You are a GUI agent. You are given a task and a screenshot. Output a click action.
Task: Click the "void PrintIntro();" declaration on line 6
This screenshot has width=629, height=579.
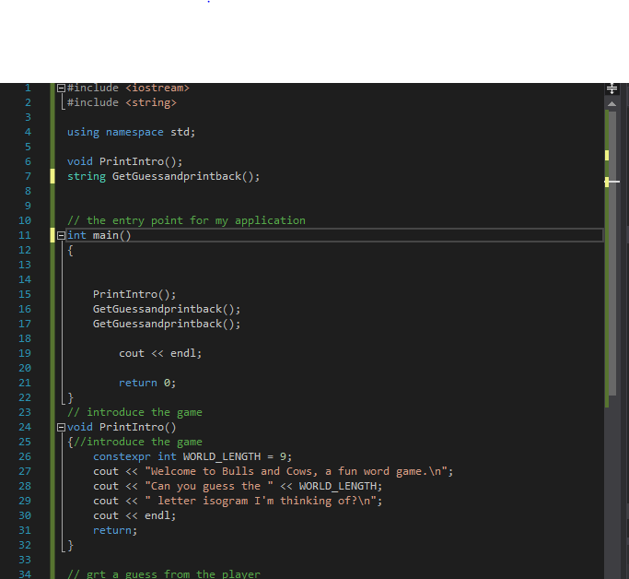124,162
